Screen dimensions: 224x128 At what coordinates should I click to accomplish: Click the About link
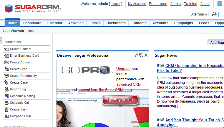click(205, 4)
